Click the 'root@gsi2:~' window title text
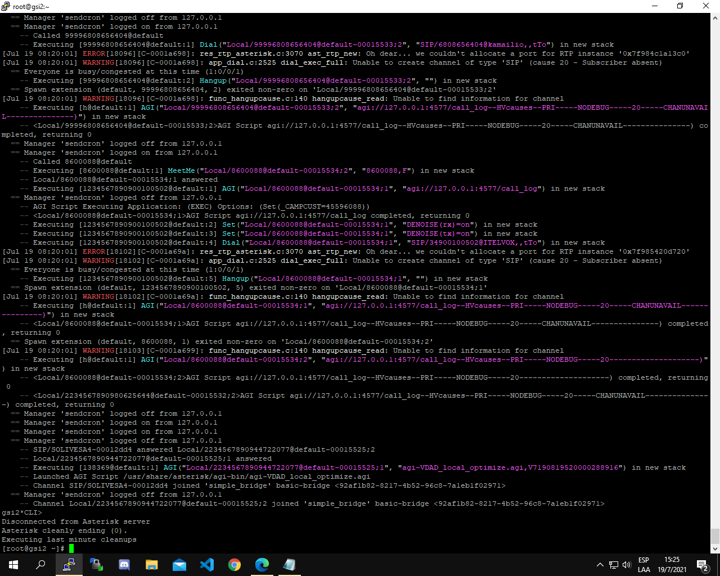Viewport: 720px width, 576px height. (x=31, y=7)
